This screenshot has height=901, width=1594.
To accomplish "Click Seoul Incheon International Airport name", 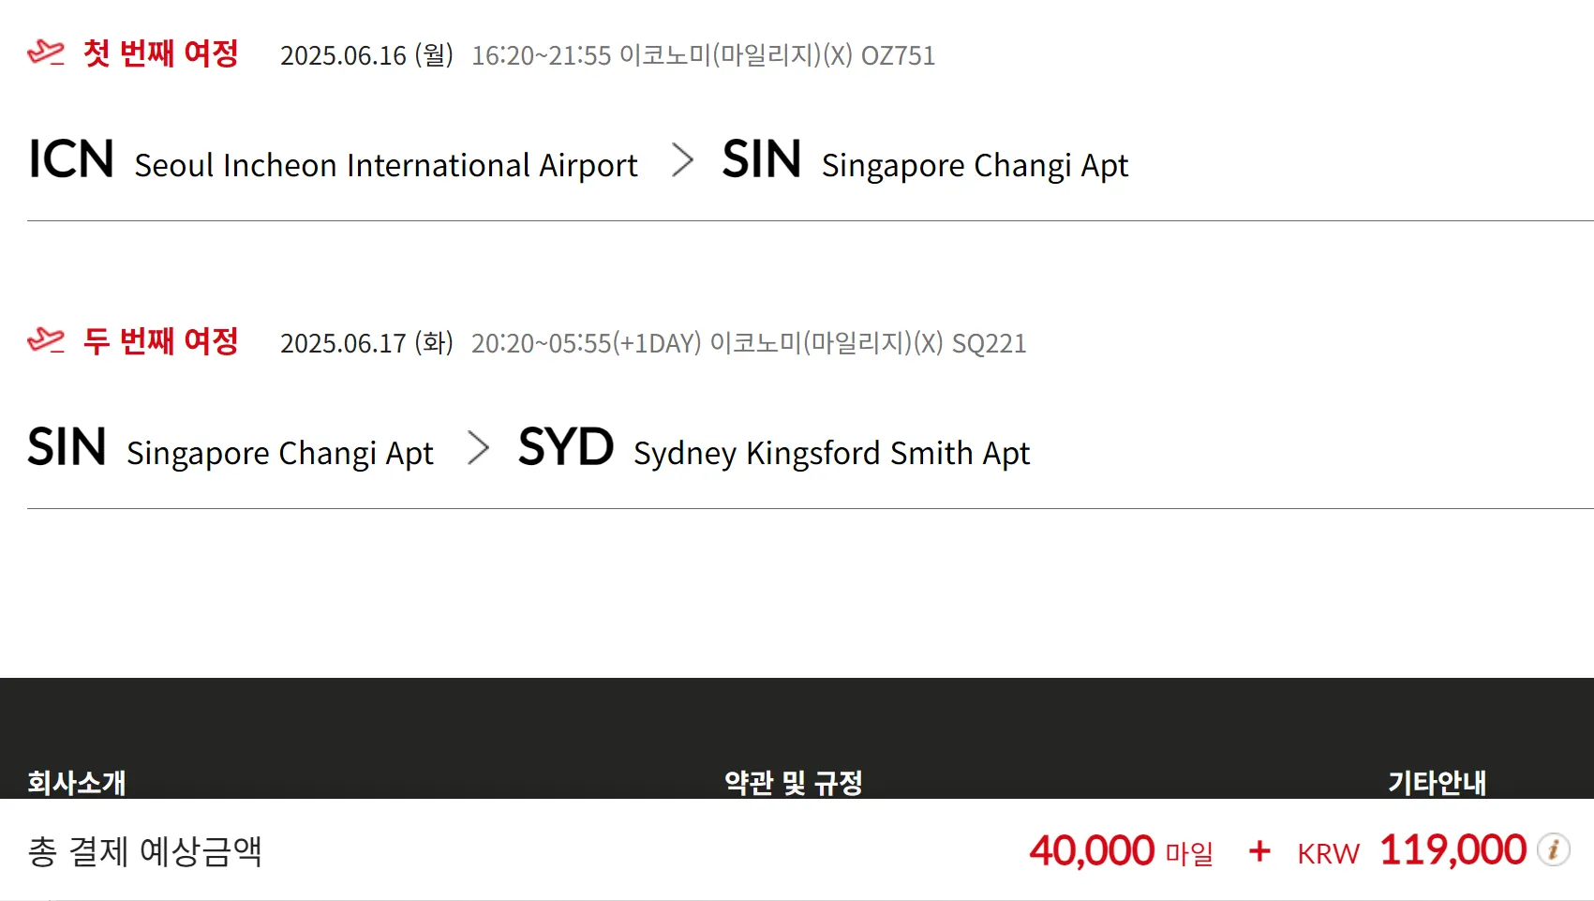I will [386, 166].
